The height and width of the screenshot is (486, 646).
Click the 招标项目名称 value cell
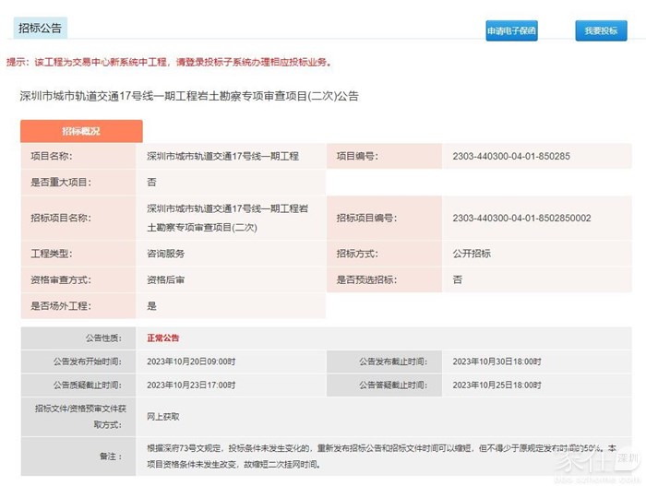(x=227, y=218)
